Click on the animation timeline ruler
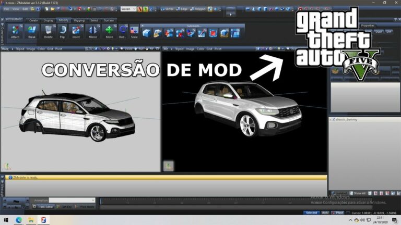The height and width of the screenshot is (225, 401). tap(209, 201)
